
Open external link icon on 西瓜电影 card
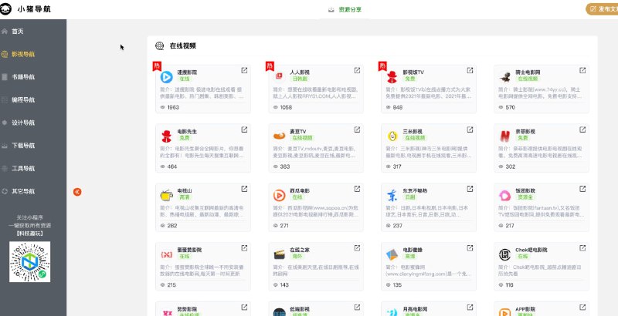tap(357, 189)
